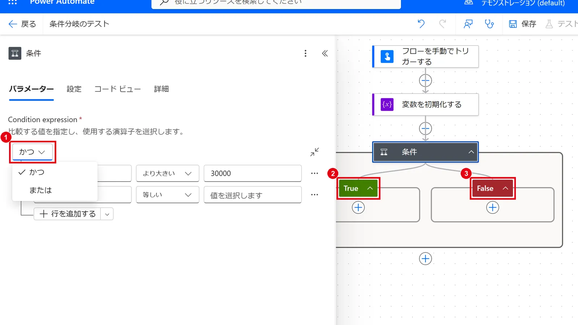
Task: Add an action under the False branch
Action: 493,208
